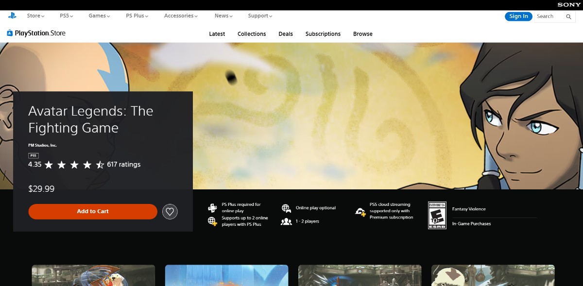The image size is (583, 286).
Task: Click the ESRB Everyone 10+ rating badge
Action: click(437, 215)
